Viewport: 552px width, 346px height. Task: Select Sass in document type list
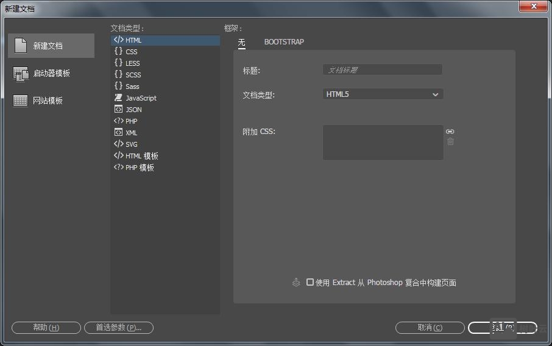166,86
